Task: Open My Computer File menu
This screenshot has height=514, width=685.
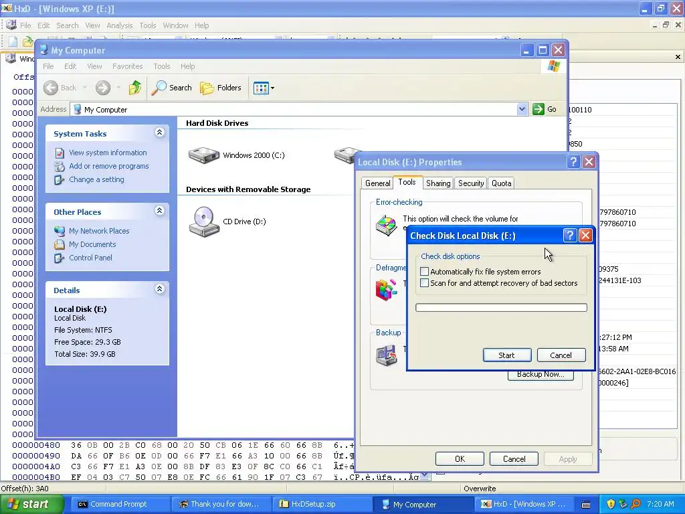Action: [x=48, y=66]
